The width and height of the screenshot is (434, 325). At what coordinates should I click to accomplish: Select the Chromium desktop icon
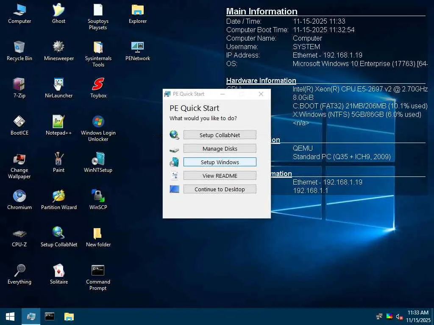(x=19, y=200)
